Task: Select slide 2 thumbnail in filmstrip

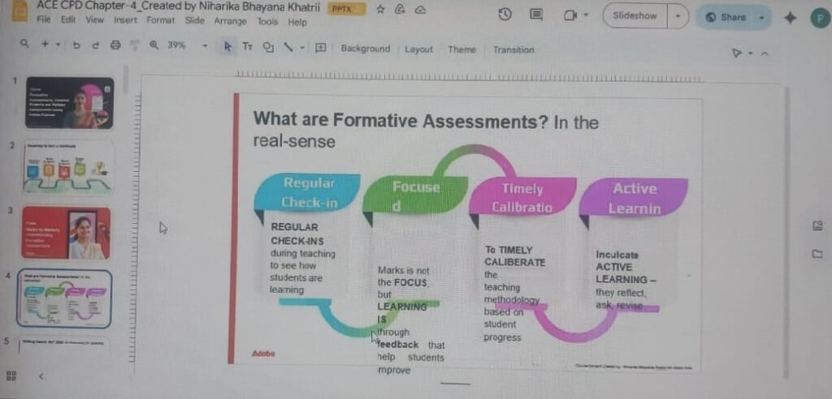Action: pyautogui.click(x=69, y=168)
